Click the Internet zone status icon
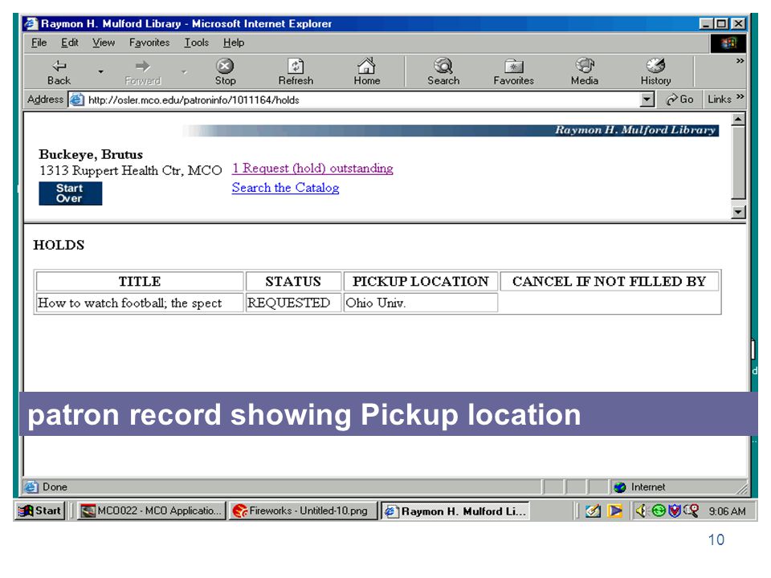Screen dimensions: 771x578 pos(620,487)
